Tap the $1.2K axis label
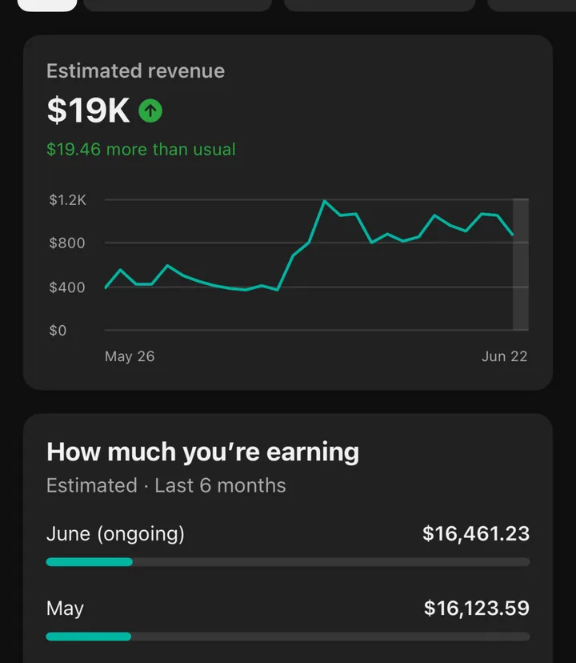 pyautogui.click(x=68, y=199)
